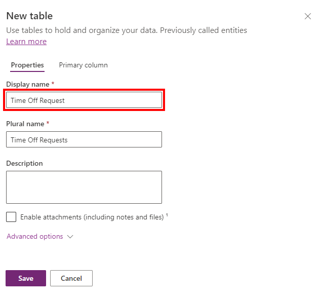Click the Description label
The image size is (322, 298).
pos(24,164)
